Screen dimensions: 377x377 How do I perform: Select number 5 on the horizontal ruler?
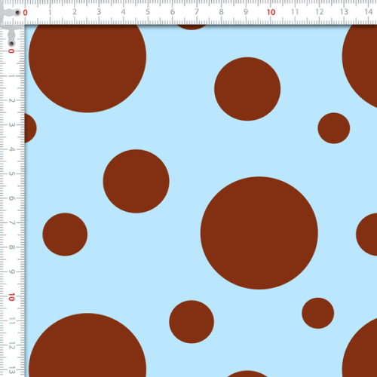(148, 12)
